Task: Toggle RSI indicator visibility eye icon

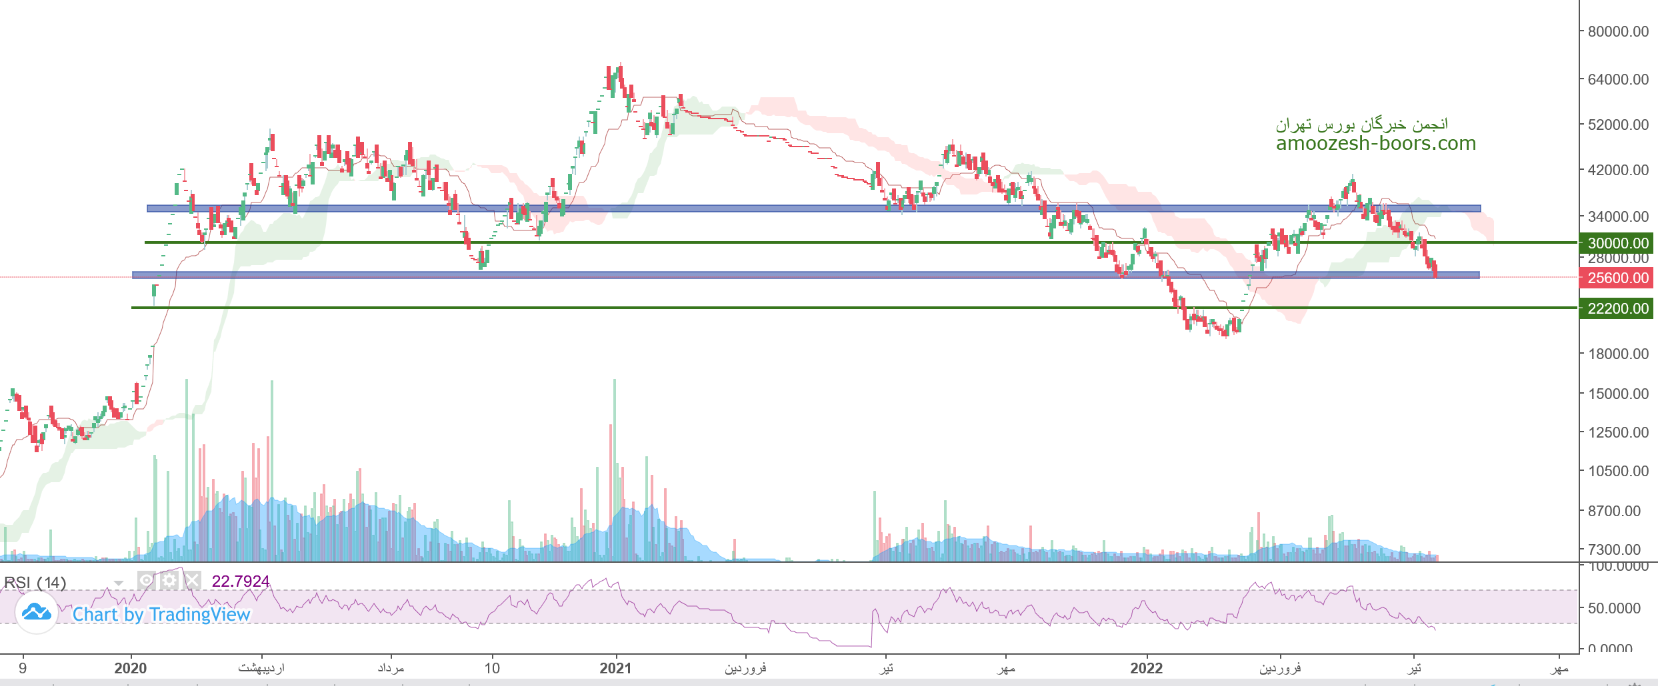Action: click(x=146, y=581)
